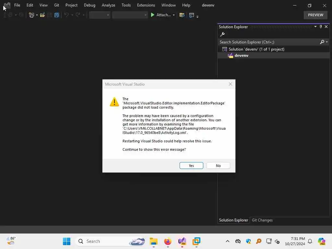Open the notifications bell in the taskbar
The height and width of the screenshot is (249, 332).
310,241
